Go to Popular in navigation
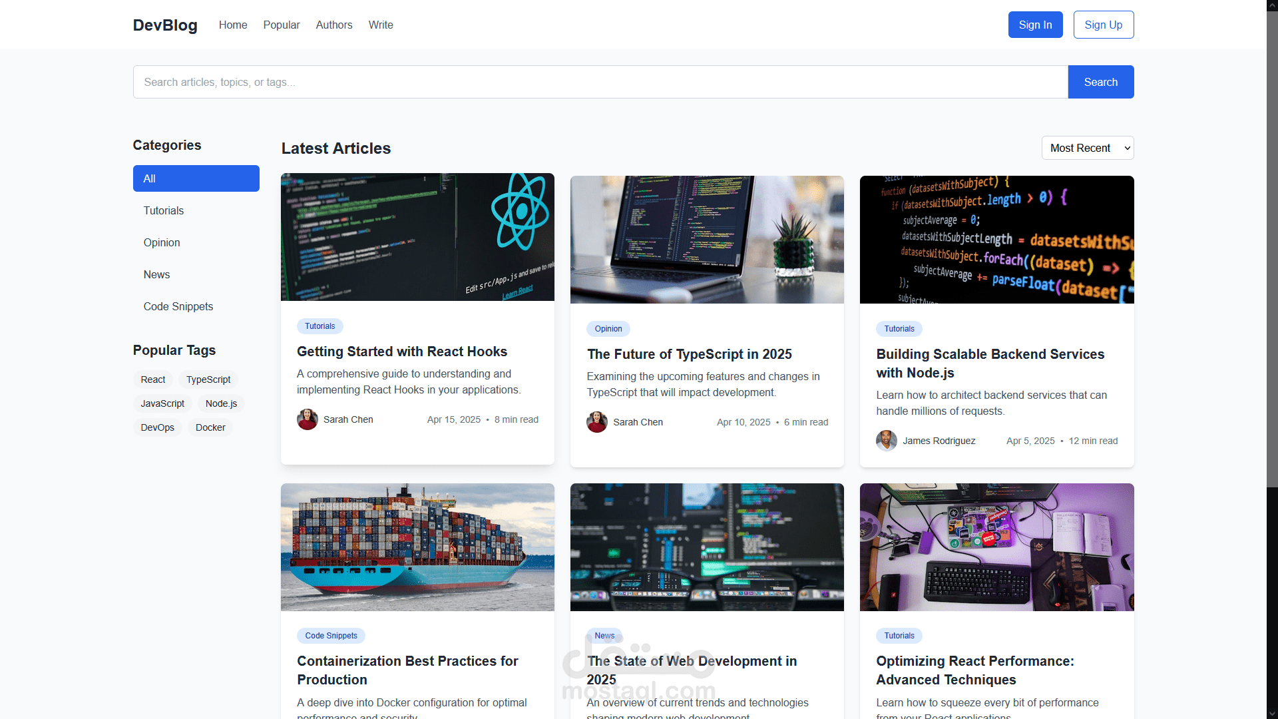This screenshot has height=719, width=1278. [x=282, y=25]
